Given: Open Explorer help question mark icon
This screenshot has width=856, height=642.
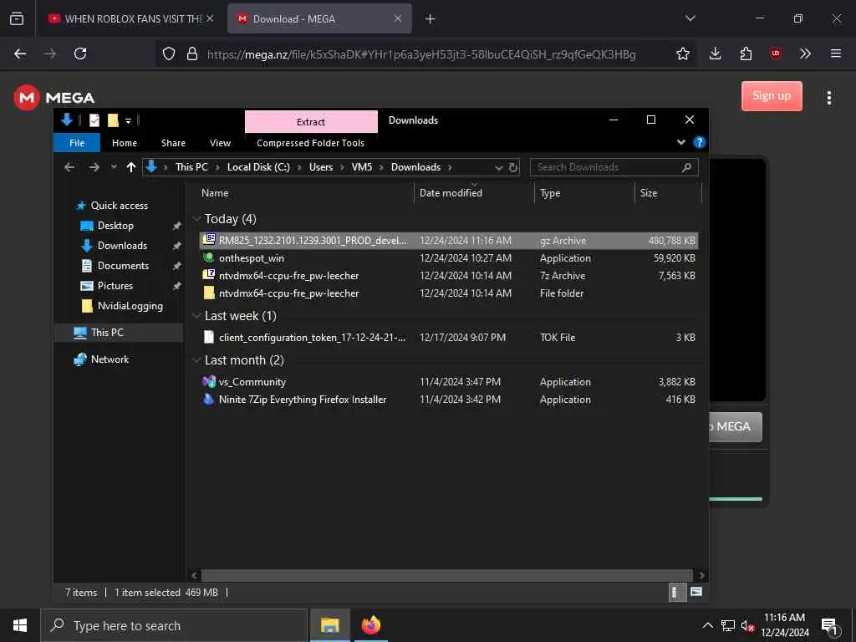Looking at the screenshot, I should pos(699,142).
